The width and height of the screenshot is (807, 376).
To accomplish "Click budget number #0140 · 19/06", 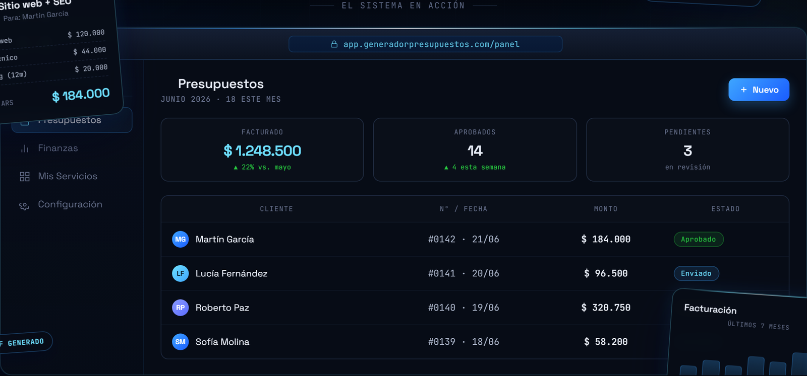I will click(x=464, y=308).
